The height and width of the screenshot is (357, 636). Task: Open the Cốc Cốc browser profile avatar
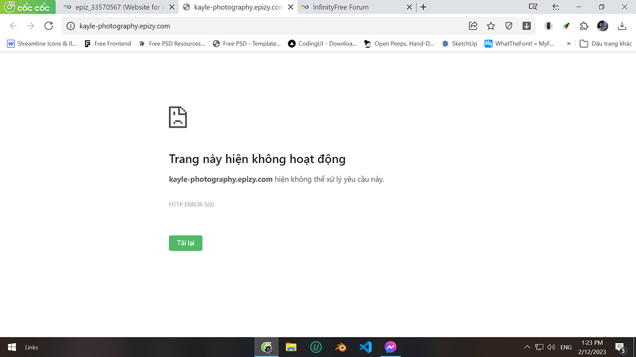(x=602, y=27)
